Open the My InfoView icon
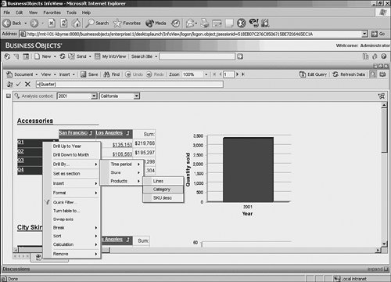This screenshot has width=391, height=282. tap(97, 56)
